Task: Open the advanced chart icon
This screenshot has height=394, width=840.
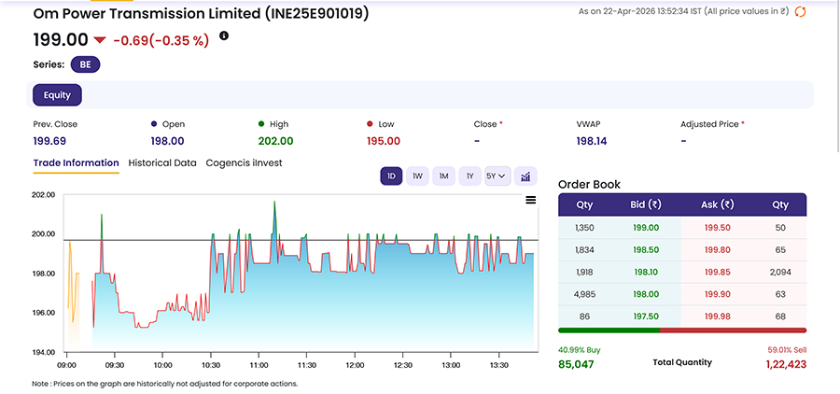Action: coord(525,176)
